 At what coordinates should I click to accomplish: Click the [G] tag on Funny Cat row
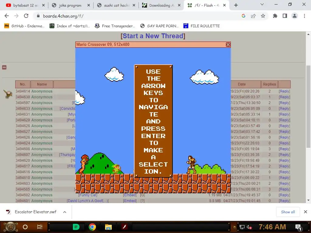tap(143, 195)
